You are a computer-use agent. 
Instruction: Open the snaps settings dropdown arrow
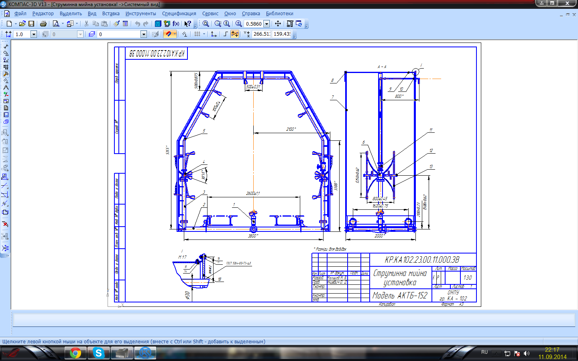pos(174,34)
